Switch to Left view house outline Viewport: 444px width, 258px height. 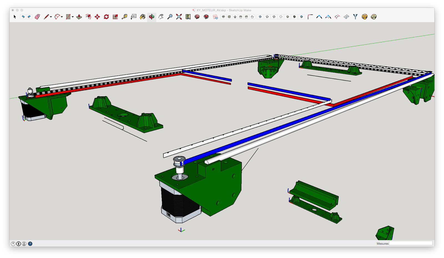tap(252, 17)
